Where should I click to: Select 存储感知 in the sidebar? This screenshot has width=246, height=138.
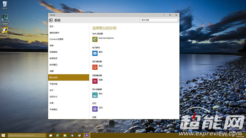point(53,52)
